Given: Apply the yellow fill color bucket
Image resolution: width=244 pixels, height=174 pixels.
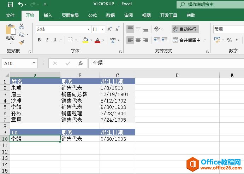Looking at the screenshot, I should [85, 40].
